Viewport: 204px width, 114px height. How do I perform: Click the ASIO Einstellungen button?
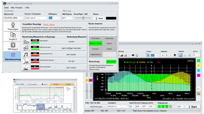[x=96, y=107]
